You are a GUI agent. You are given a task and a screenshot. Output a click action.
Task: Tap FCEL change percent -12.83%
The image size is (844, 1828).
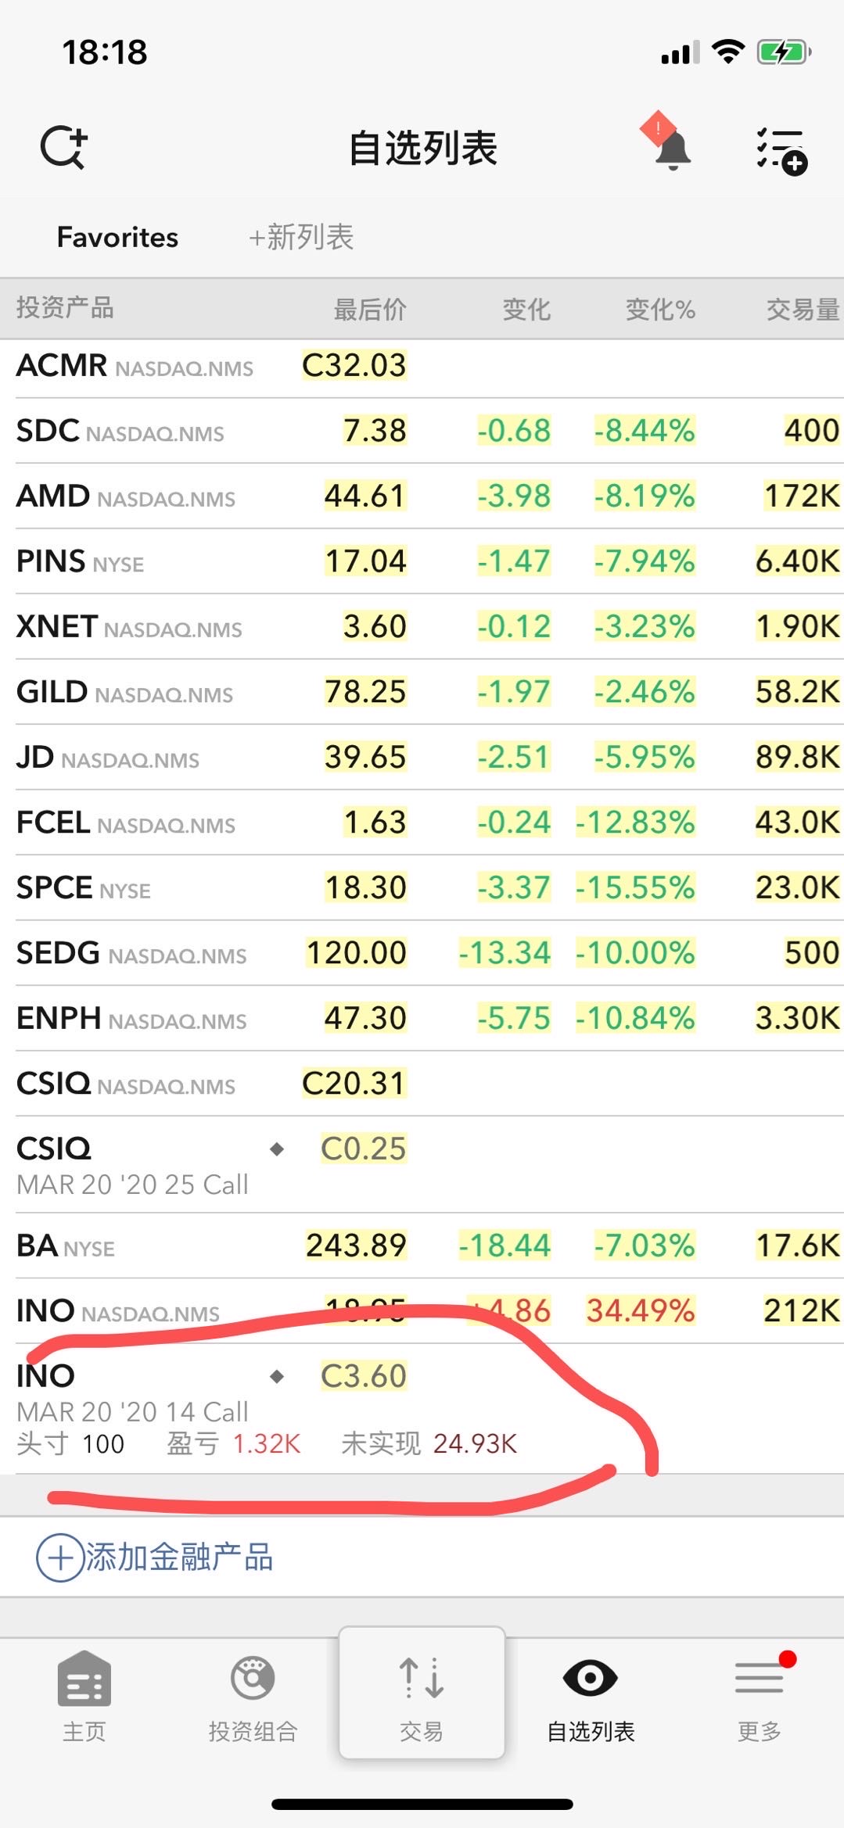pos(635,822)
